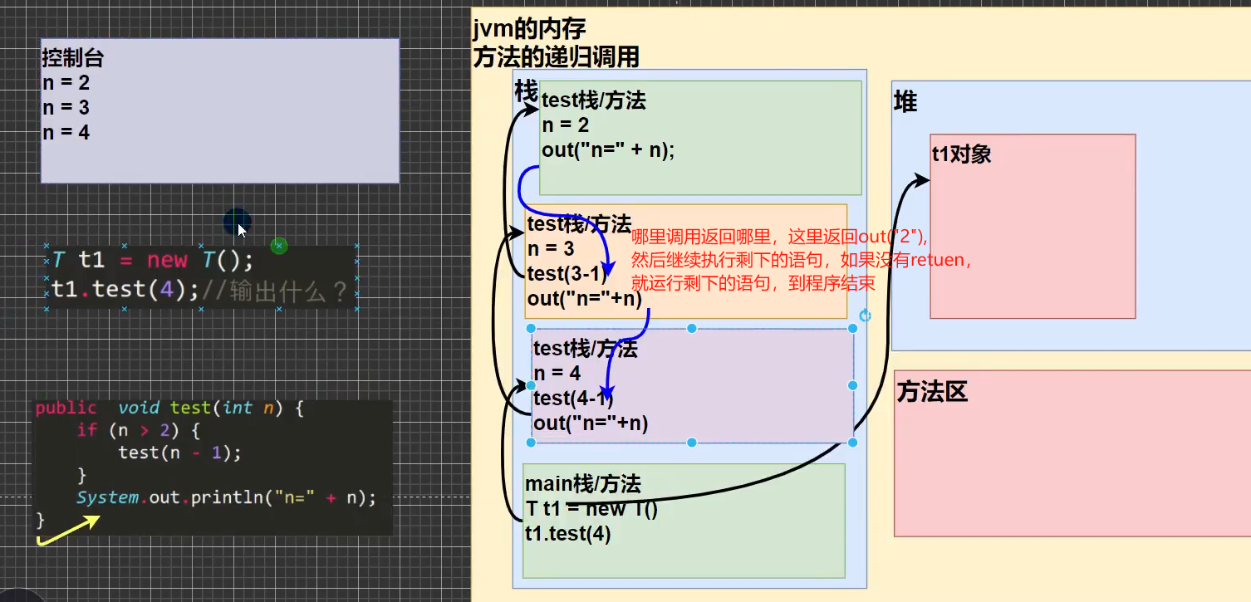Click red note line '就运行剩下的语句，到程序结束'
The height and width of the screenshot is (602, 1251).
coord(753,283)
